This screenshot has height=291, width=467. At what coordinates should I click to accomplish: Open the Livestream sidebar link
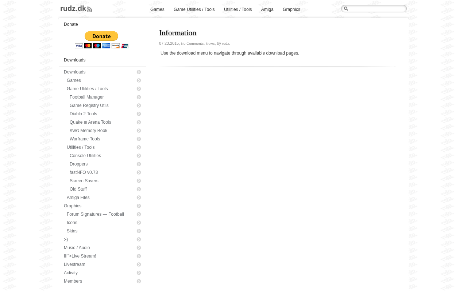[74, 264]
